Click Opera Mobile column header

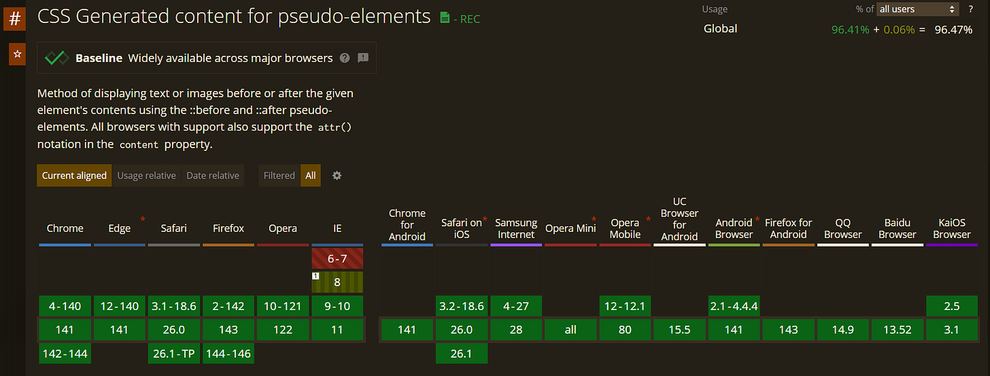pyautogui.click(x=625, y=228)
